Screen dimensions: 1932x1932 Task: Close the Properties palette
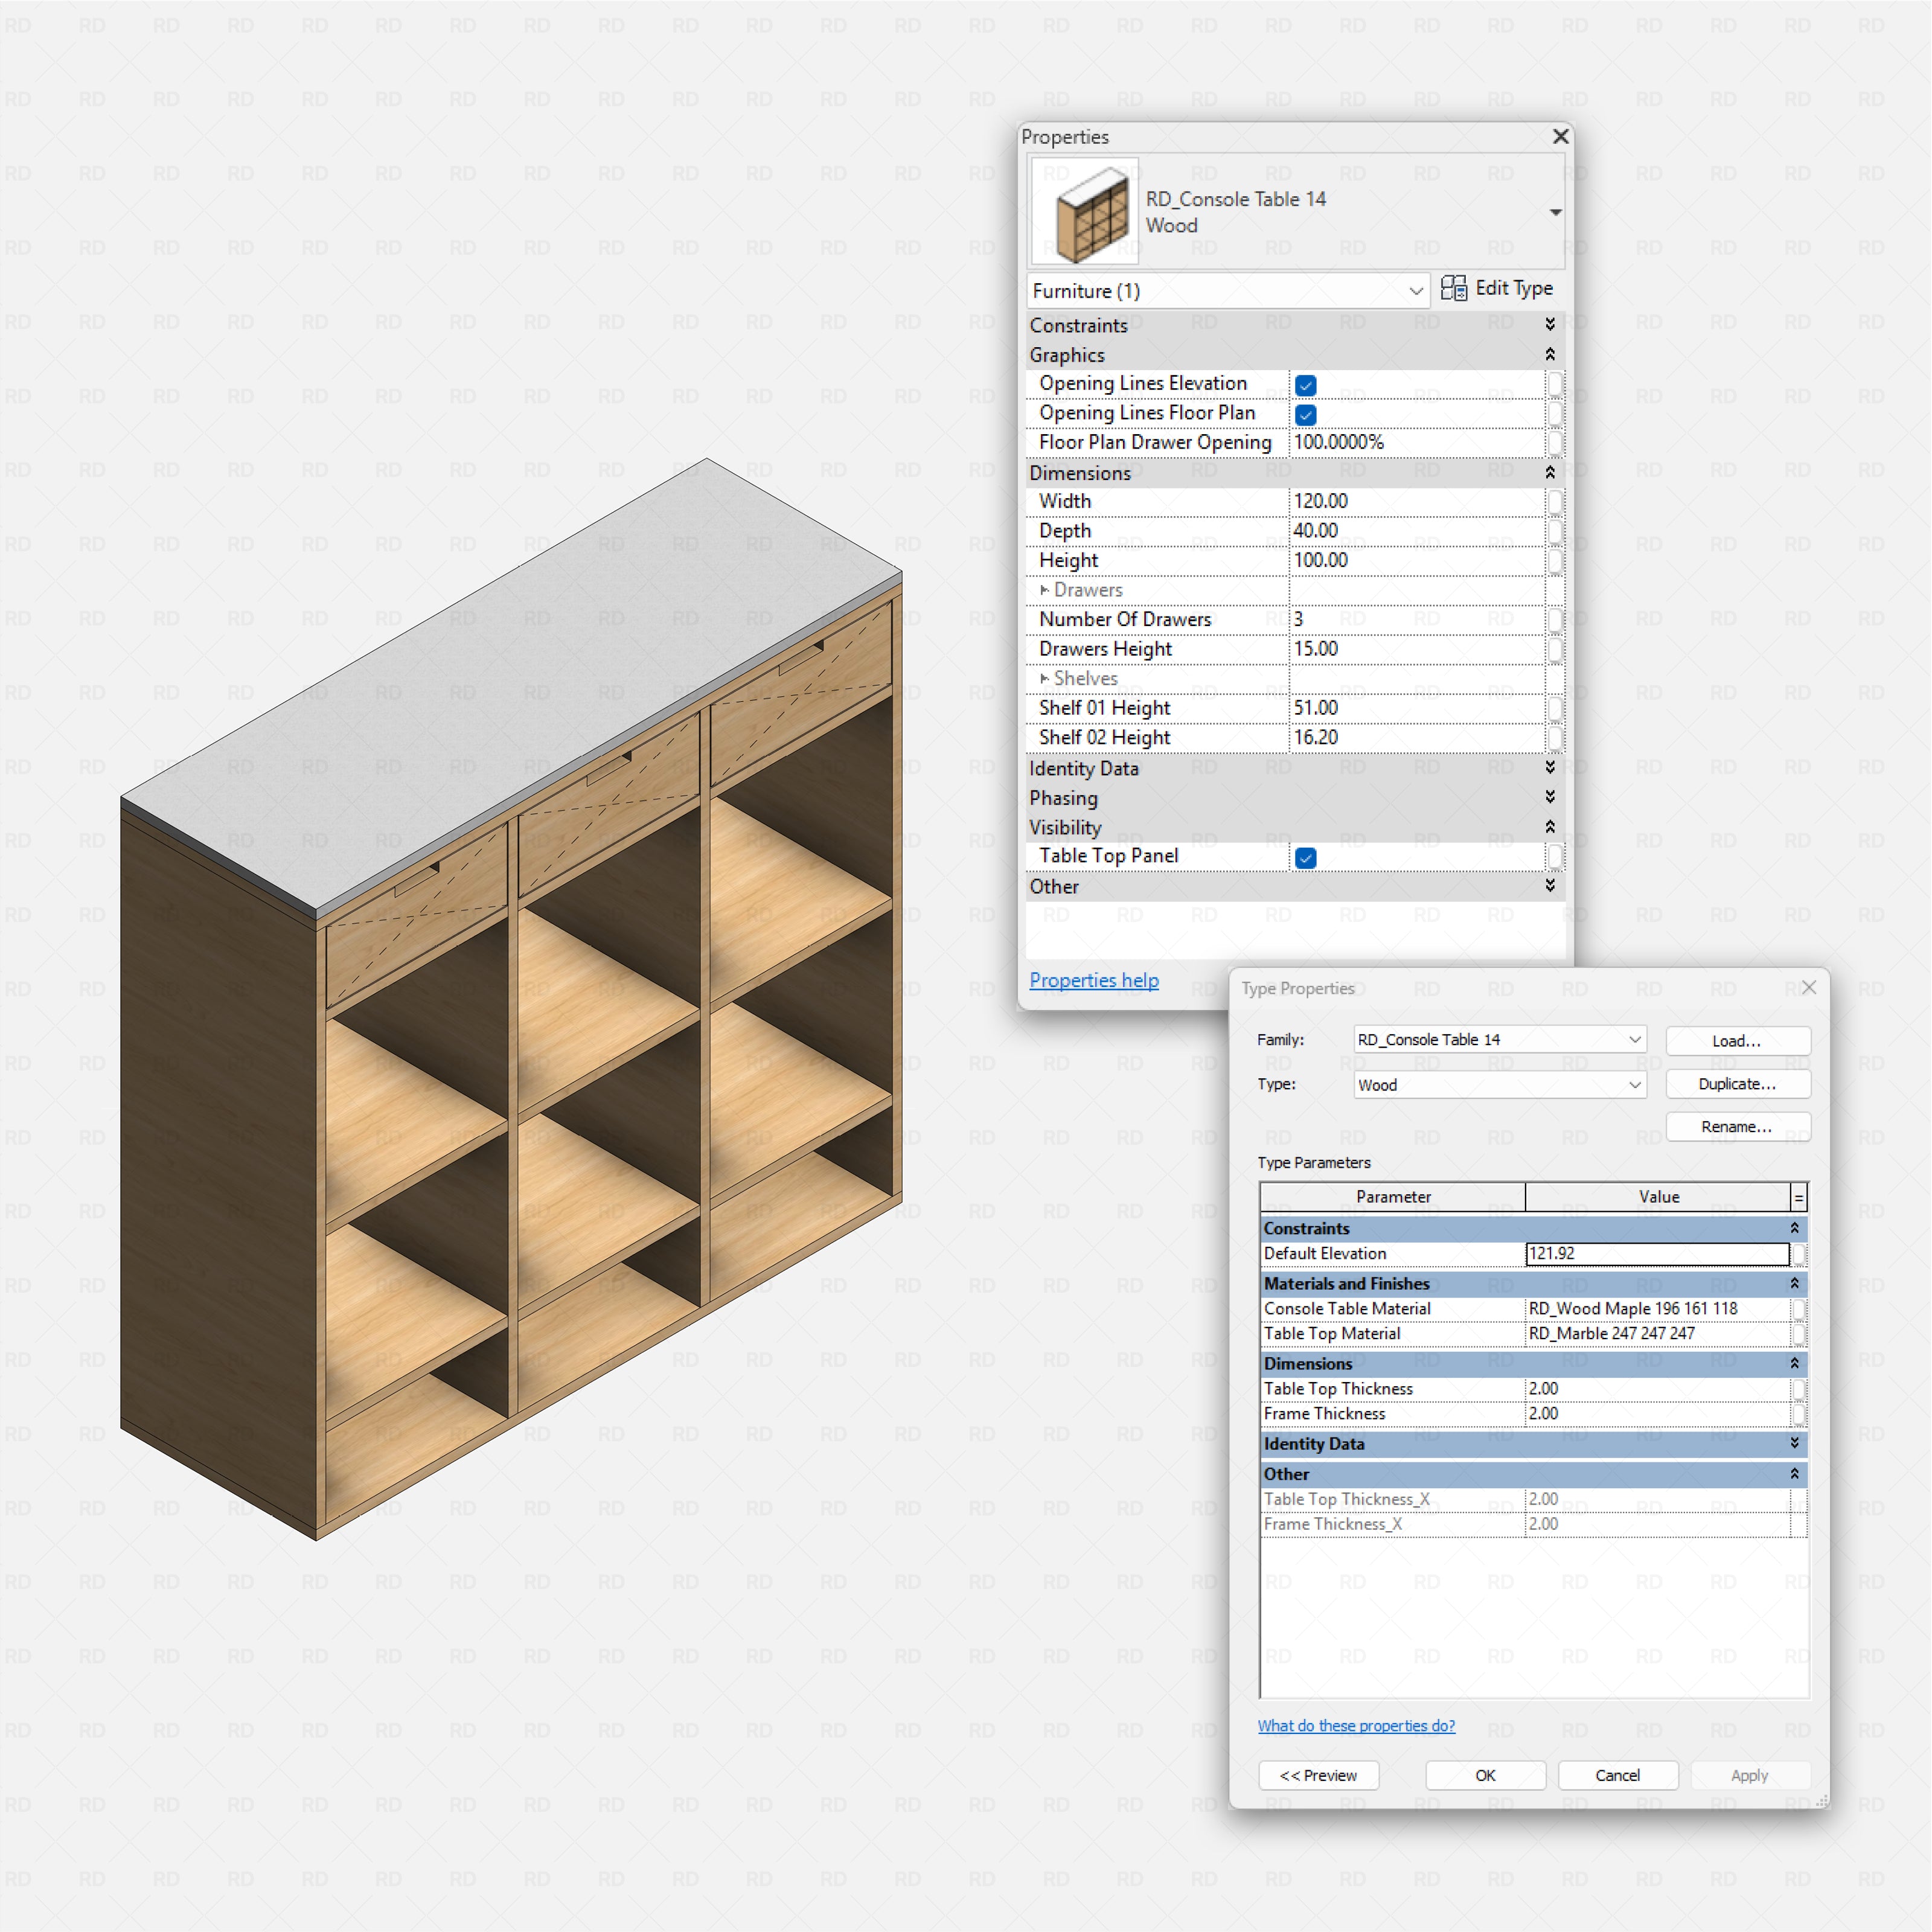click(x=1560, y=136)
